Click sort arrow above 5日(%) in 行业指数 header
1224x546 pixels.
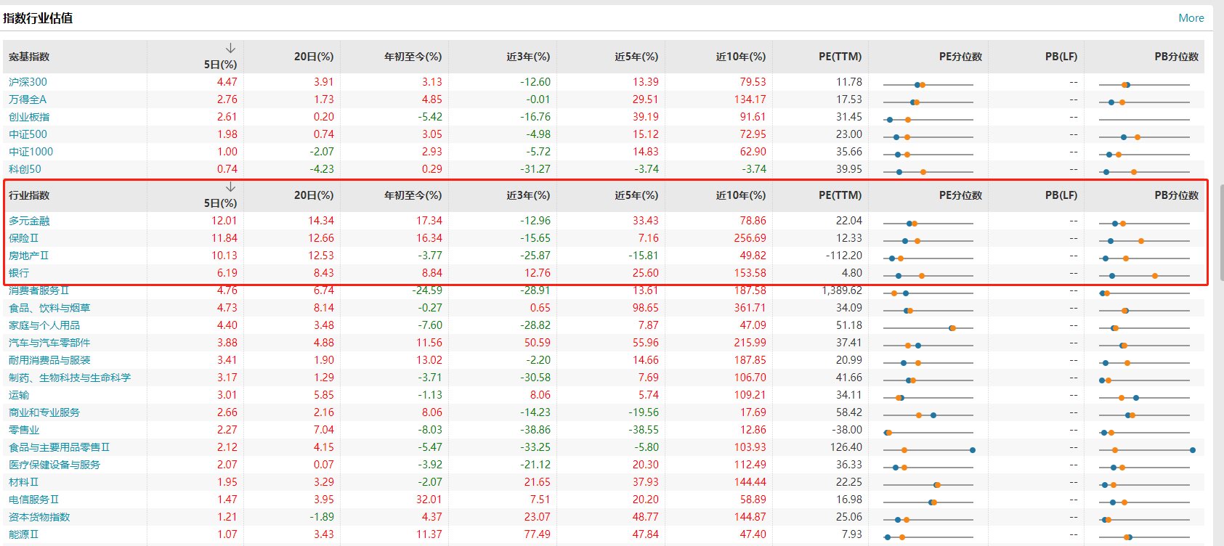[x=230, y=187]
